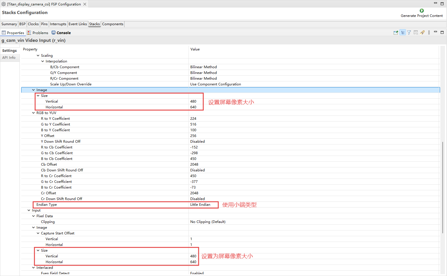Collapse the Interpolation group
The image size is (447, 276).
(x=43, y=61)
